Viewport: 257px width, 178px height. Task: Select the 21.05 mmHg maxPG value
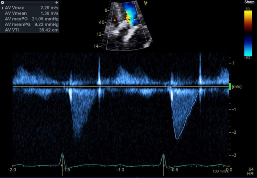point(45,19)
